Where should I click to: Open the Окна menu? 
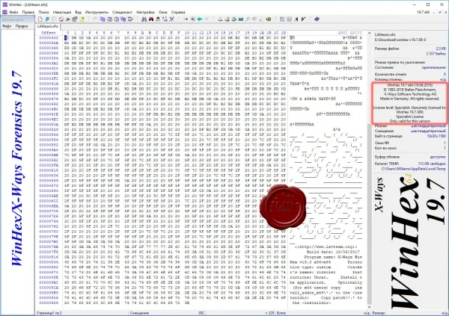[x=162, y=12]
